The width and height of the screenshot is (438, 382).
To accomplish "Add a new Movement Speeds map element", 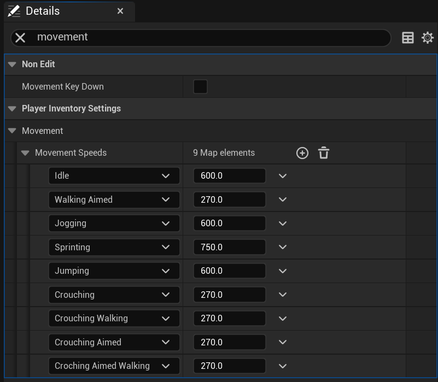I will (x=302, y=153).
